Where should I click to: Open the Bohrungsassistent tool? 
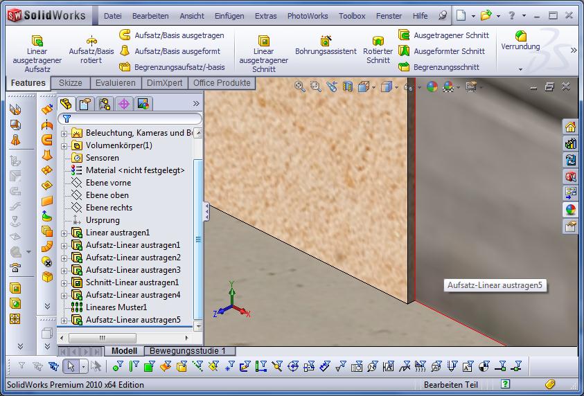(326, 41)
